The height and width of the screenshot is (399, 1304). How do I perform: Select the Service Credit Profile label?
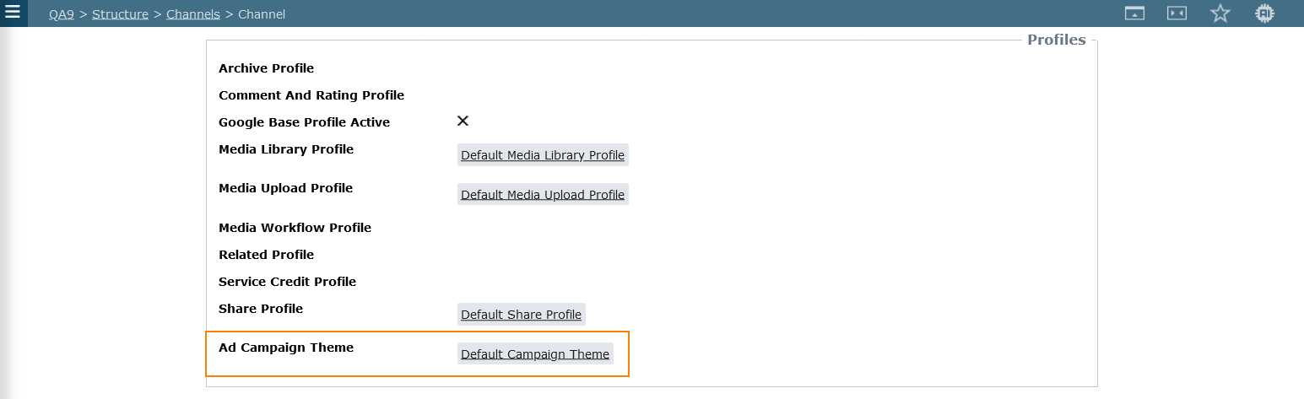pyautogui.click(x=287, y=282)
